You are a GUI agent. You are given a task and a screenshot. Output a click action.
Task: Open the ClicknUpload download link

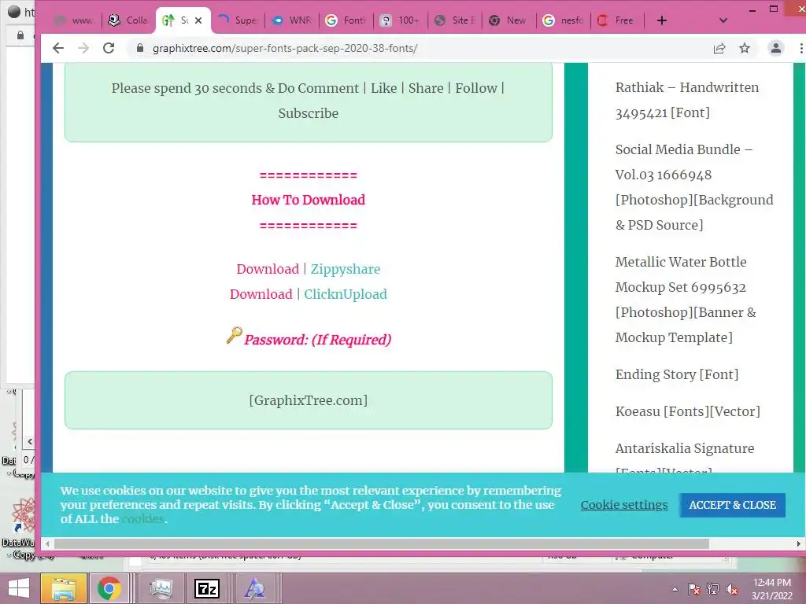coord(346,294)
